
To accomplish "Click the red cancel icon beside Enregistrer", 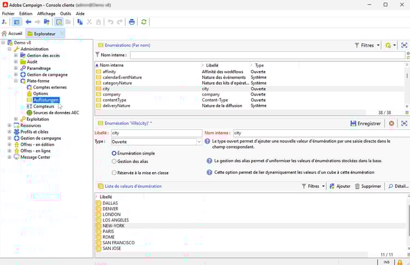I will coord(391,123).
